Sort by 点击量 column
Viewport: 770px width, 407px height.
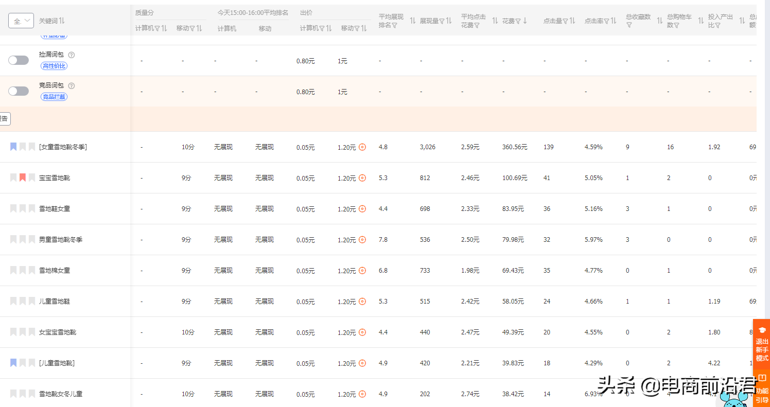click(x=572, y=21)
